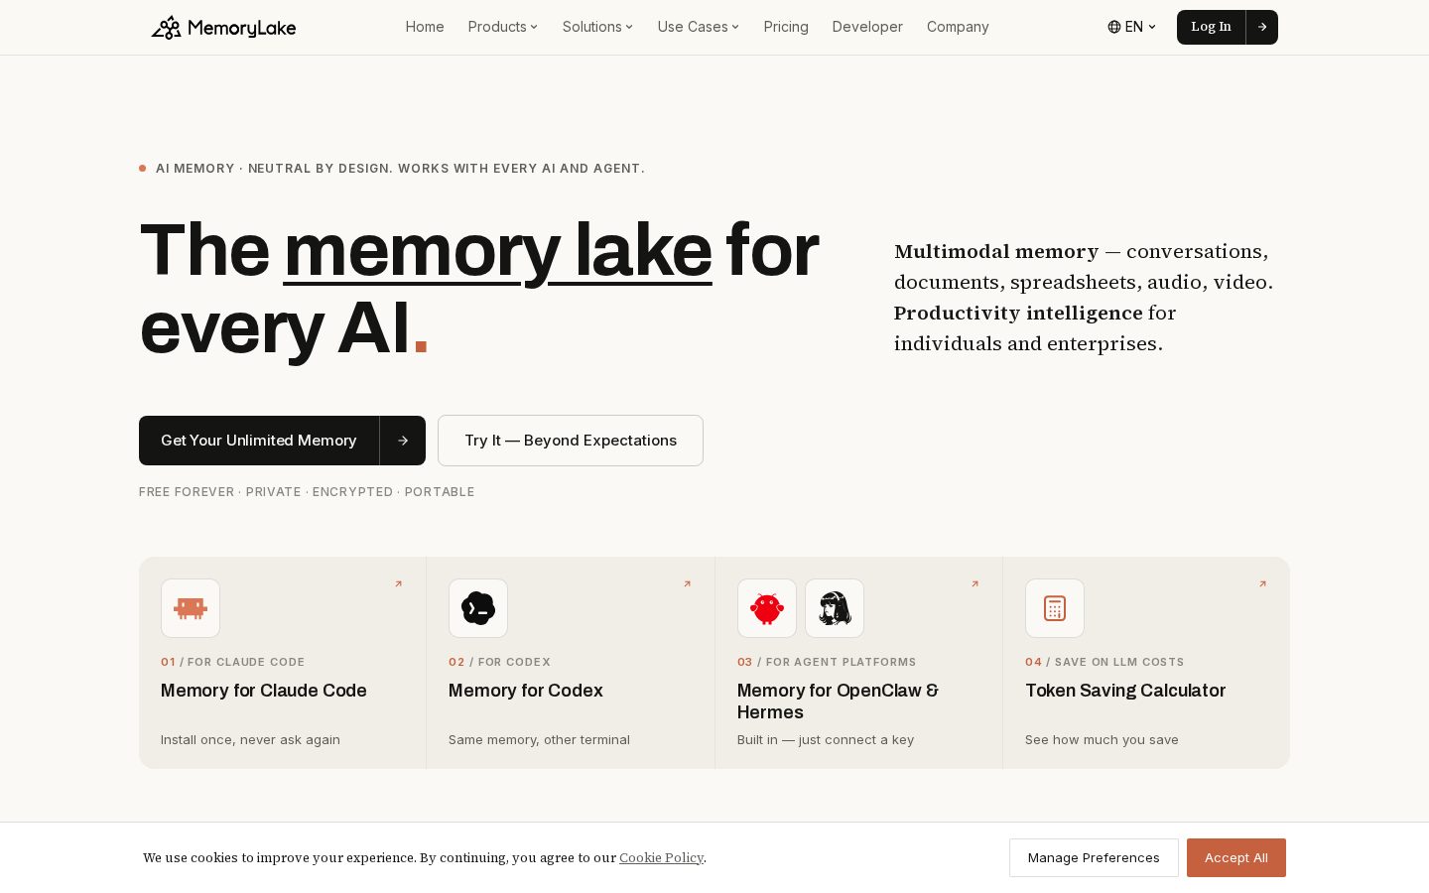The height and width of the screenshot is (893, 1429).
Task: Click the Log In button
Action: coord(1211,27)
